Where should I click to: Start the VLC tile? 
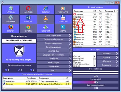click(46, 19)
